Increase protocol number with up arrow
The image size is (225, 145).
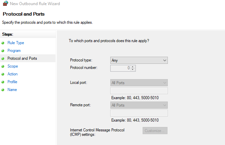[133, 67]
